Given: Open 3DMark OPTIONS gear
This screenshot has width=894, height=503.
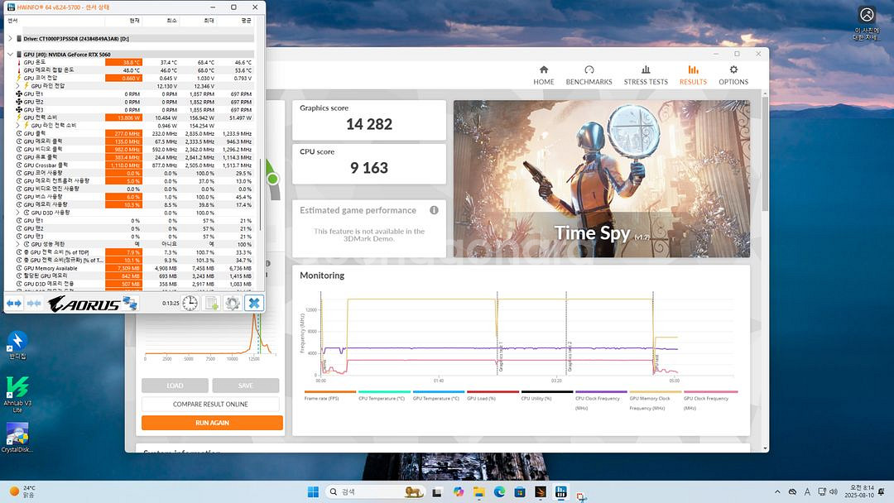Looking at the screenshot, I should pyautogui.click(x=733, y=75).
